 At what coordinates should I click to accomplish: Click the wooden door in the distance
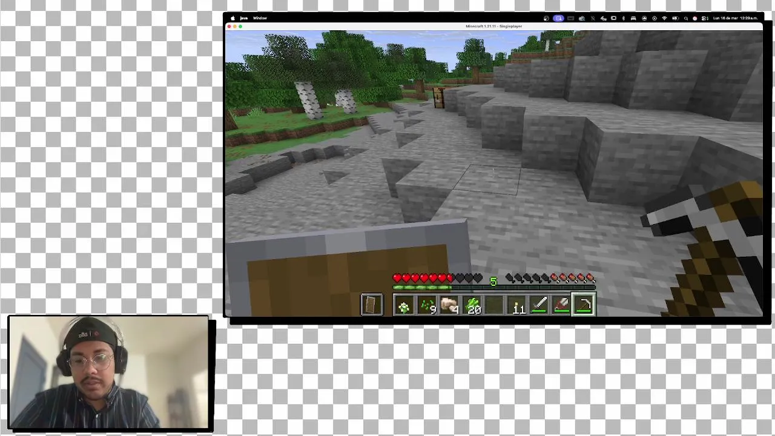[x=439, y=98]
